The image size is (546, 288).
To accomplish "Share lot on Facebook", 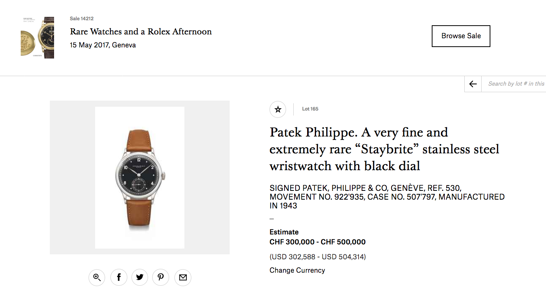I will 119,277.
